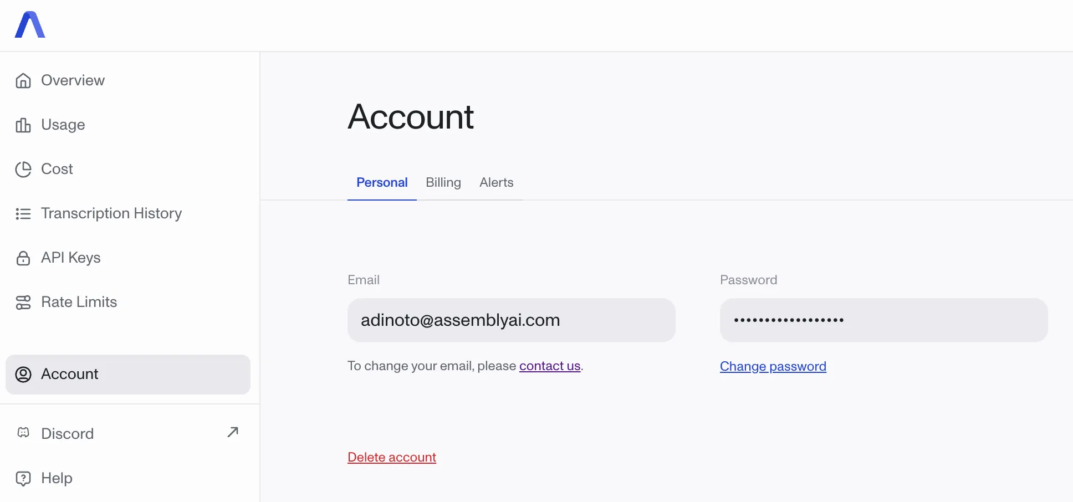Open the Alerts tab
This screenshot has height=502, width=1073.
[x=496, y=182]
